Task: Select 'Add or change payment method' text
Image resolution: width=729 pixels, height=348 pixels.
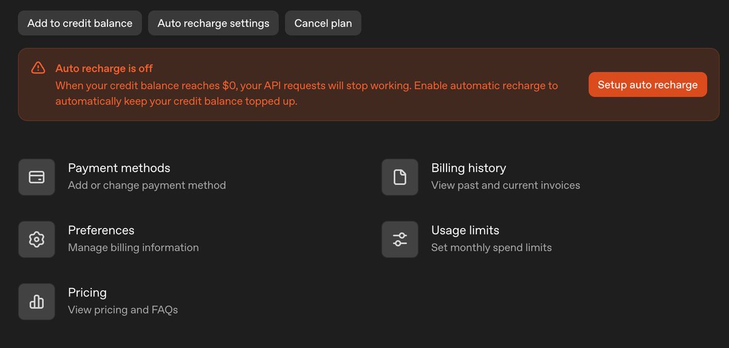Action: point(147,186)
